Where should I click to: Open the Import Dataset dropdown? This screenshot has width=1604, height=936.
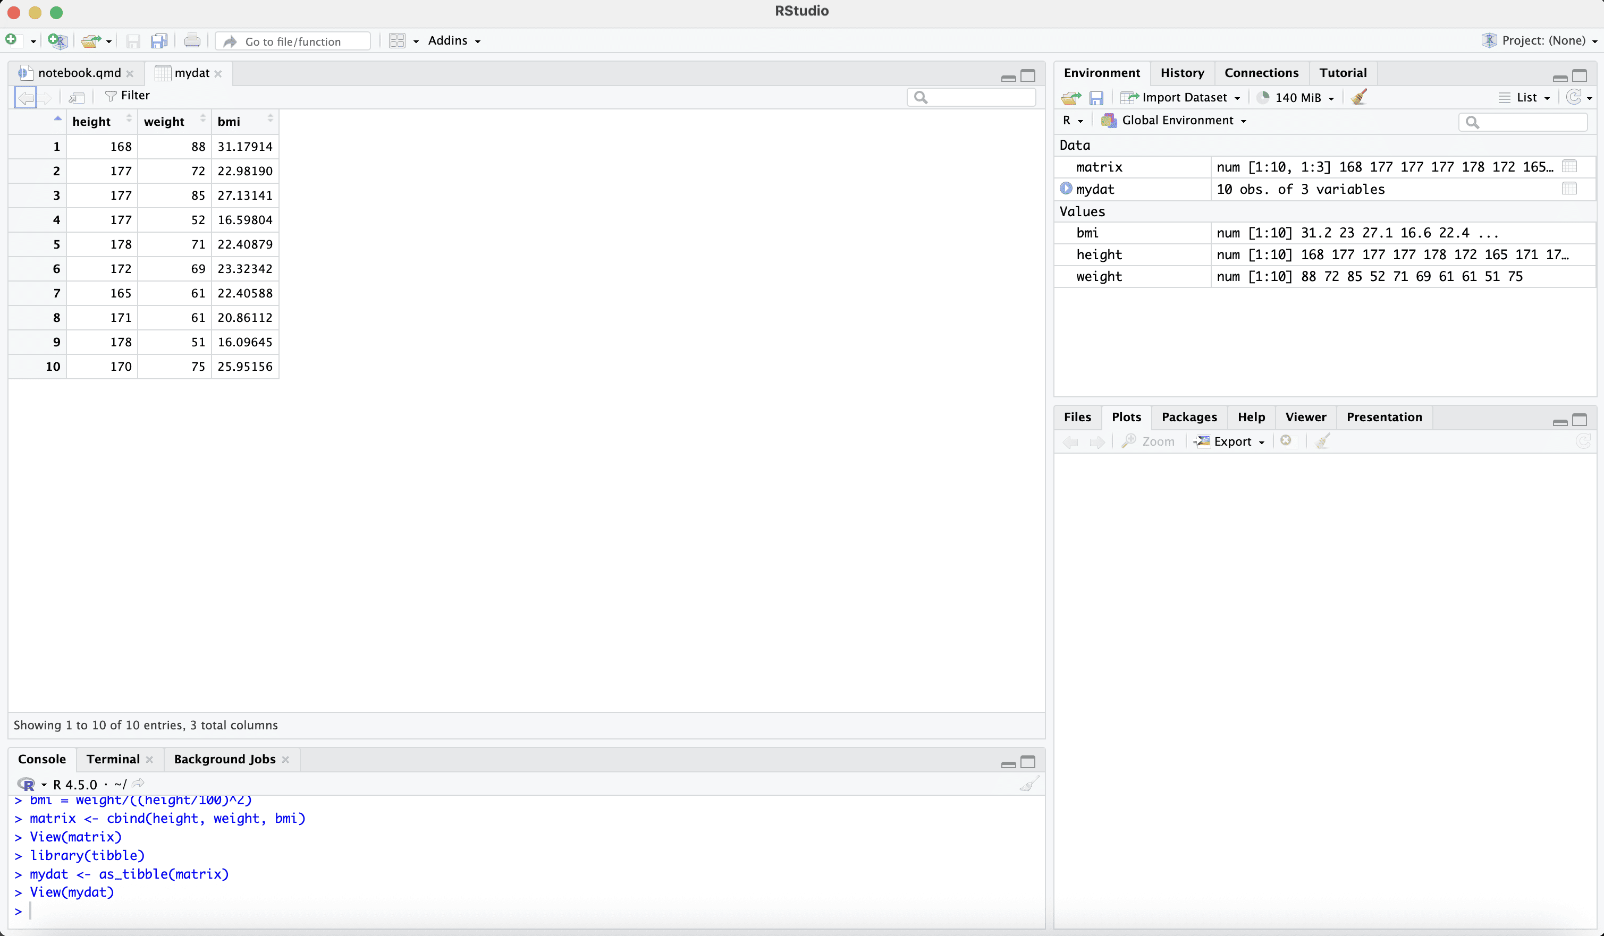[1183, 97]
